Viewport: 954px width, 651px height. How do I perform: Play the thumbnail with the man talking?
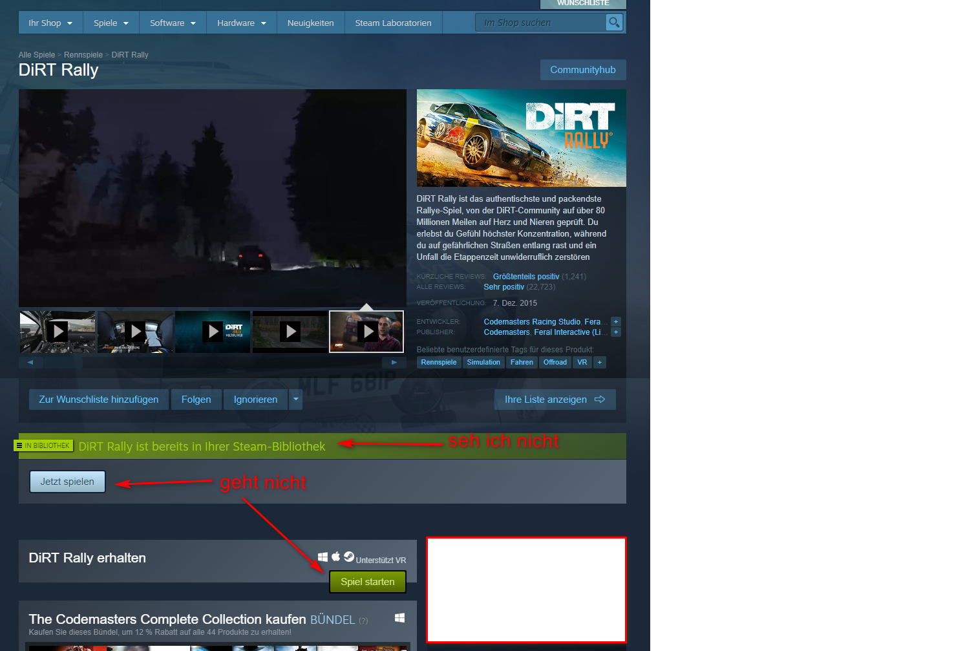(x=366, y=332)
